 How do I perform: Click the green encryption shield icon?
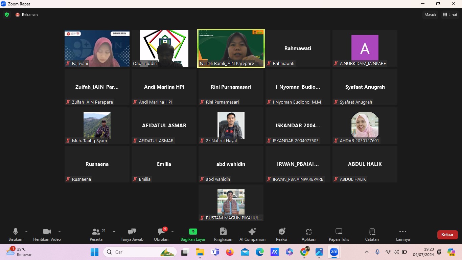coord(7,15)
